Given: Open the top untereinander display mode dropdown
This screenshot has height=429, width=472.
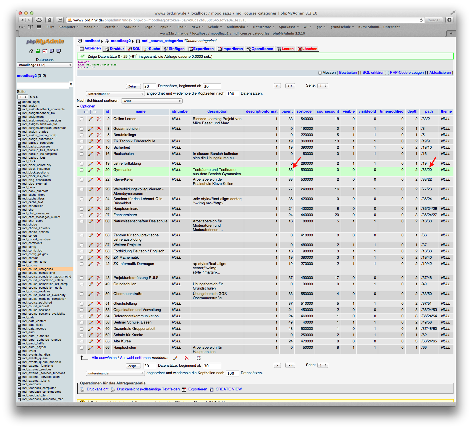Looking at the screenshot, I should pos(115,94).
